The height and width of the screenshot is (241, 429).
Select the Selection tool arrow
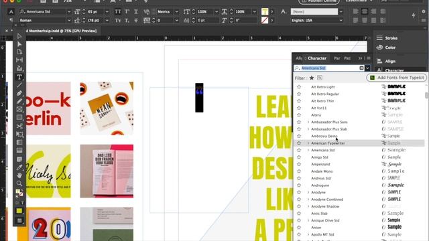[x=19, y=36]
